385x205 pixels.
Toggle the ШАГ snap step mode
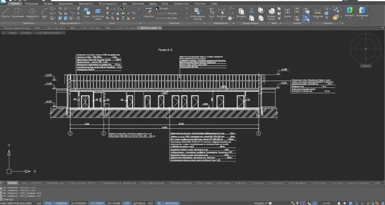tap(39, 203)
